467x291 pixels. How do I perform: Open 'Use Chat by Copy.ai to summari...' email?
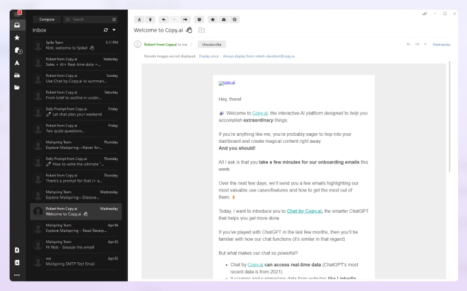click(x=76, y=78)
